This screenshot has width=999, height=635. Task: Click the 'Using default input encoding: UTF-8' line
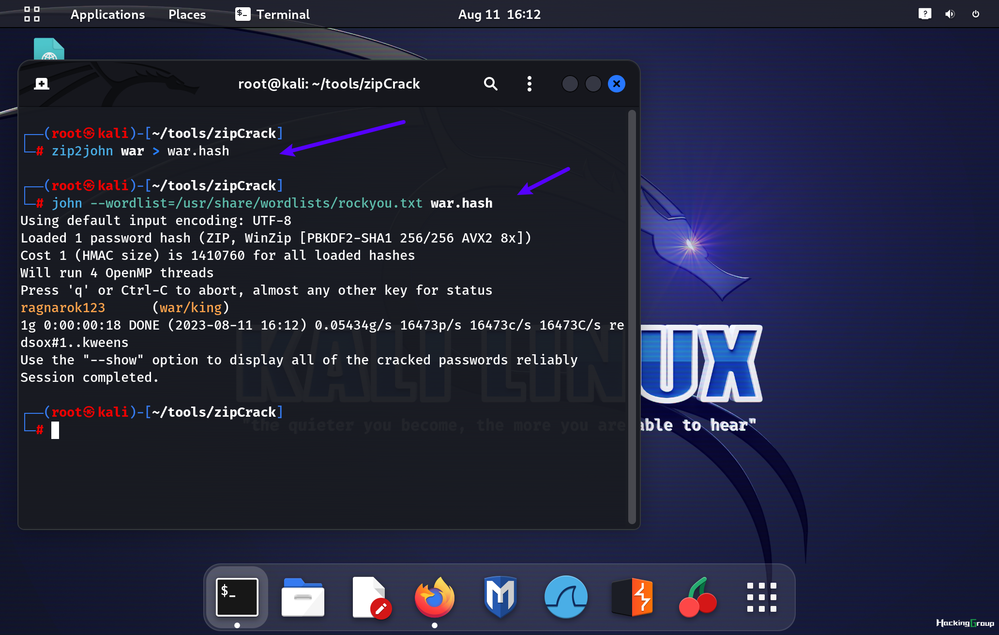click(x=156, y=221)
